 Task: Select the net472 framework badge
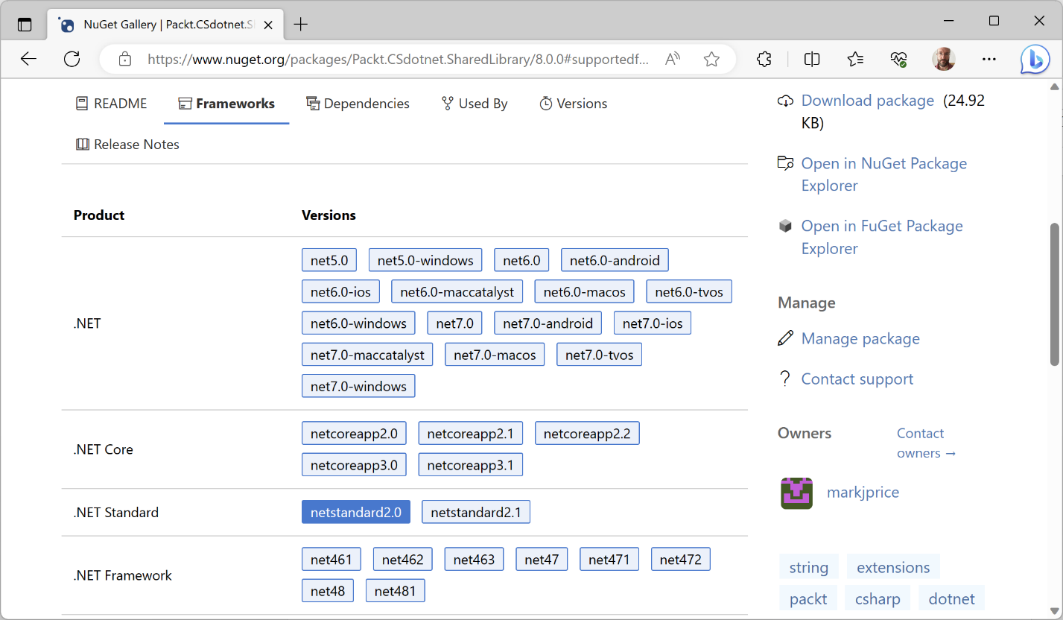(x=681, y=559)
